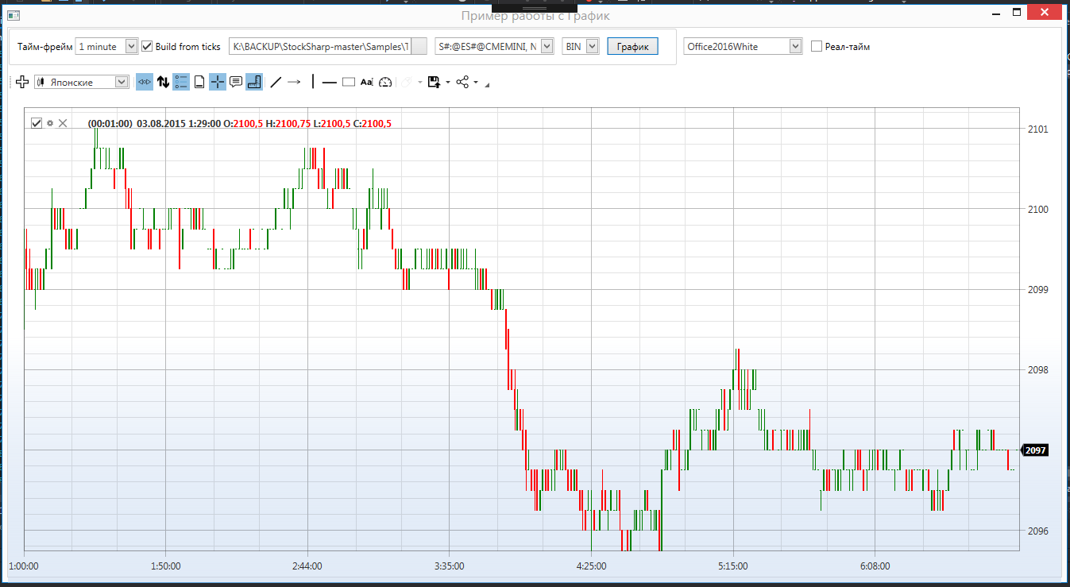Click the График button

tap(633, 47)
